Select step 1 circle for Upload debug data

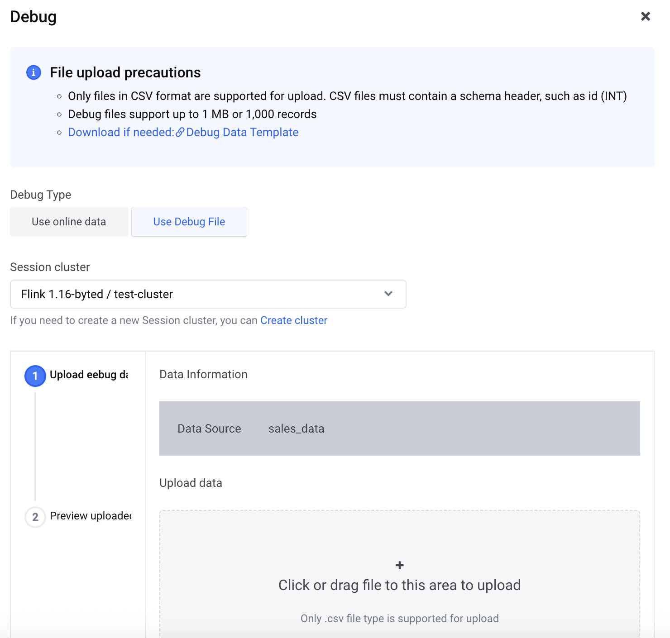[x=35, y=376]
